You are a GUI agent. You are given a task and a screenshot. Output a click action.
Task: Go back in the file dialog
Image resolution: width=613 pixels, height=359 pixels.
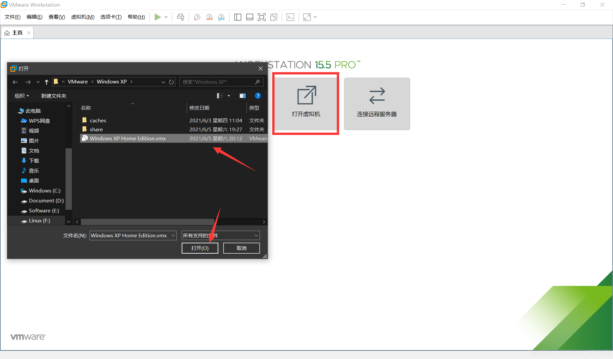(x=15, y=82)
